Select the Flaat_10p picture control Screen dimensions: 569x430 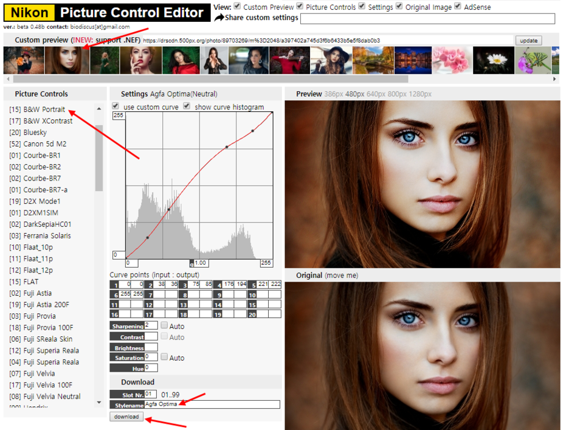[31, 248]
